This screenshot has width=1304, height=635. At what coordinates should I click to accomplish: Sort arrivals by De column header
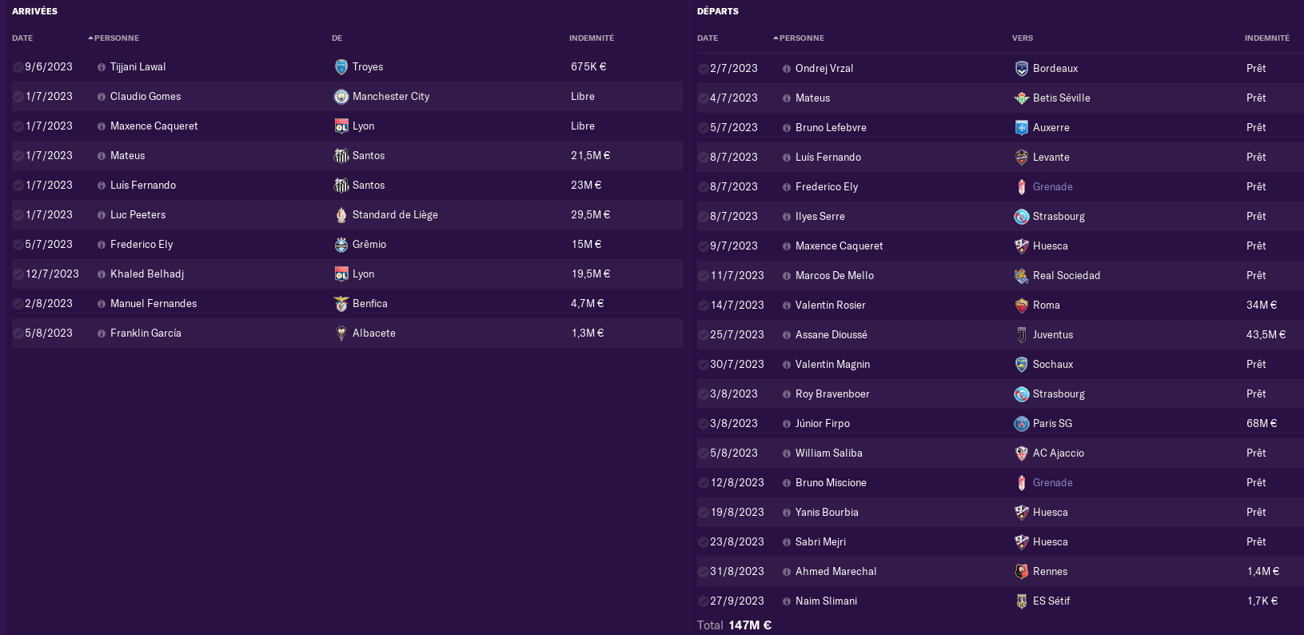(x=337, y=38)
